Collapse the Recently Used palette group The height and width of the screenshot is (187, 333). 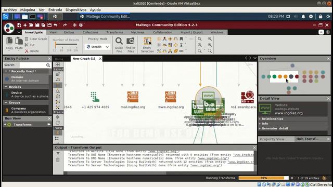click(x=6, y=71)
